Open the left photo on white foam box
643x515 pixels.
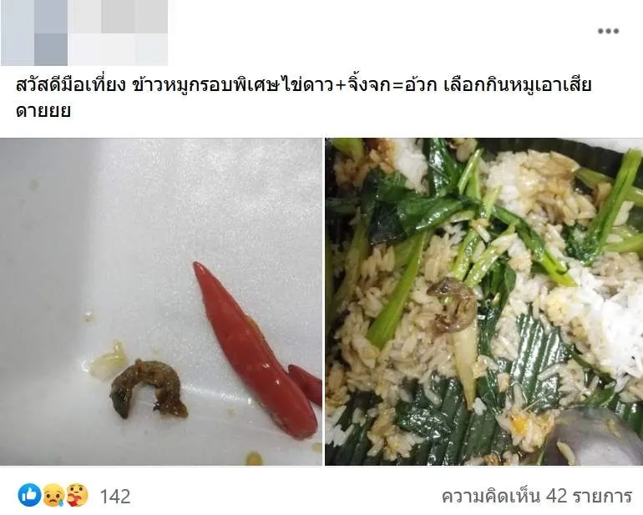click(x=160, y=302)
